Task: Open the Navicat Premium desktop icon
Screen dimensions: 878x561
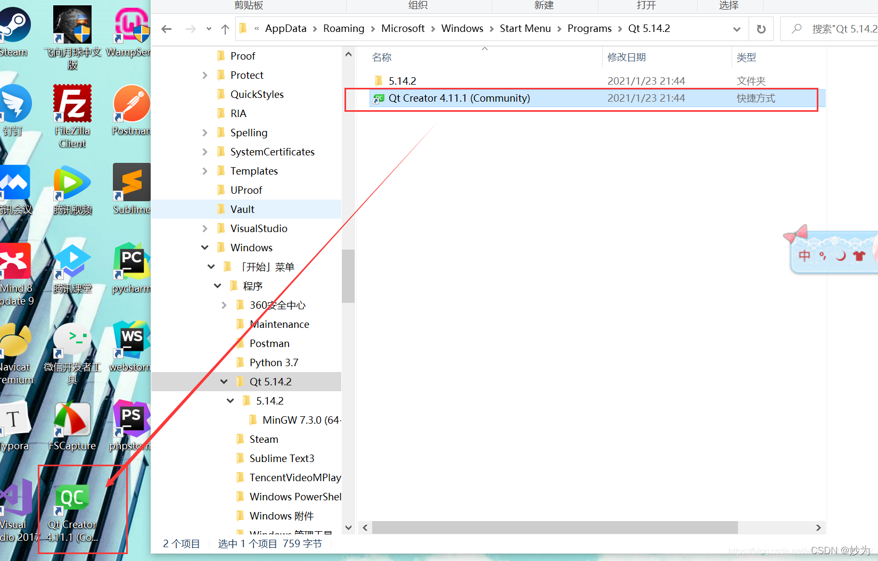Action: (x=16, y=353)
